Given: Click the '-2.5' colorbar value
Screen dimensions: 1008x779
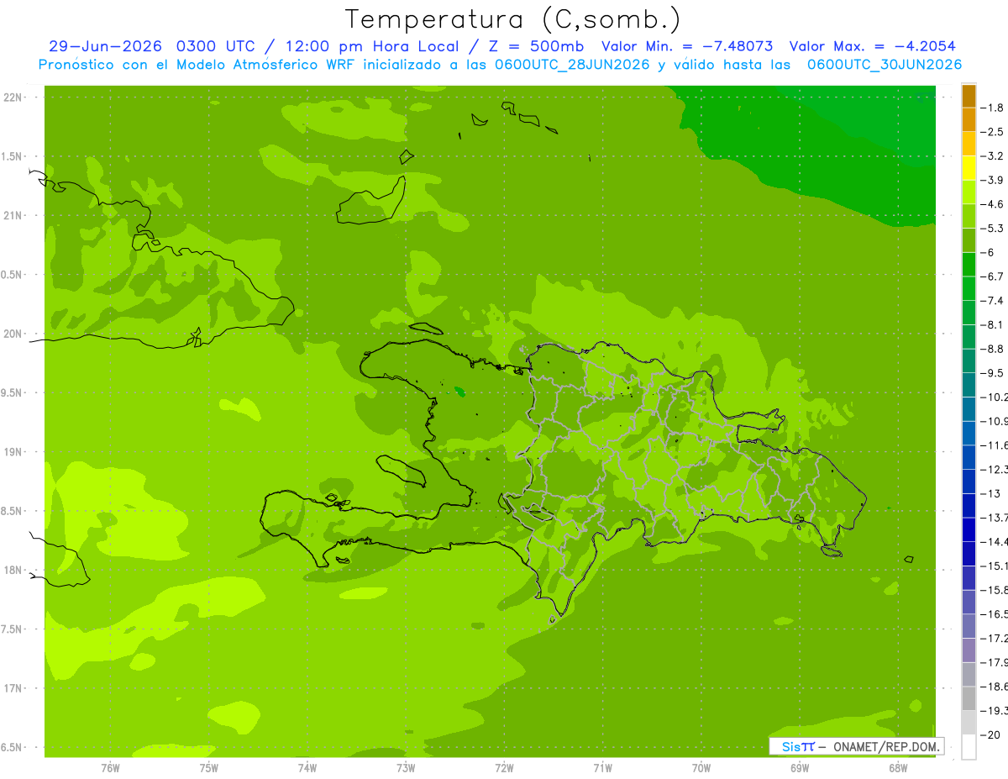Looking at the screenshot, I should coord(993,132).
